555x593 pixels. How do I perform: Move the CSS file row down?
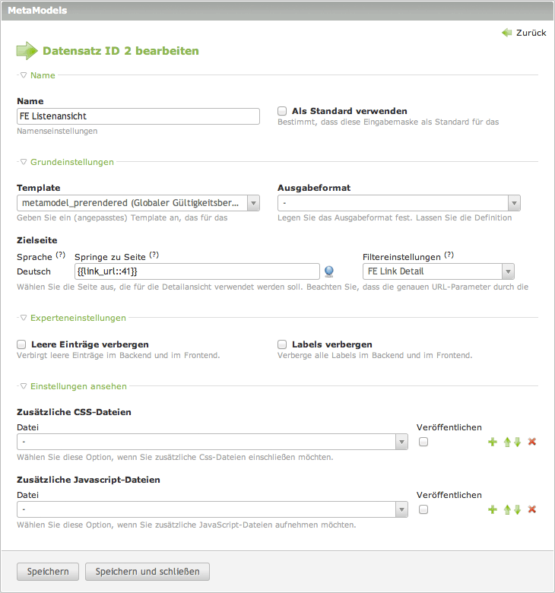pos(517,442)
